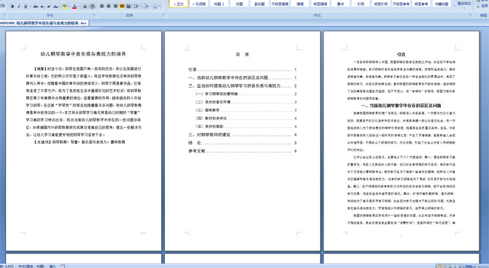
Task: Apply the 标题 1 heading style
Action: [x=219, y=4]
